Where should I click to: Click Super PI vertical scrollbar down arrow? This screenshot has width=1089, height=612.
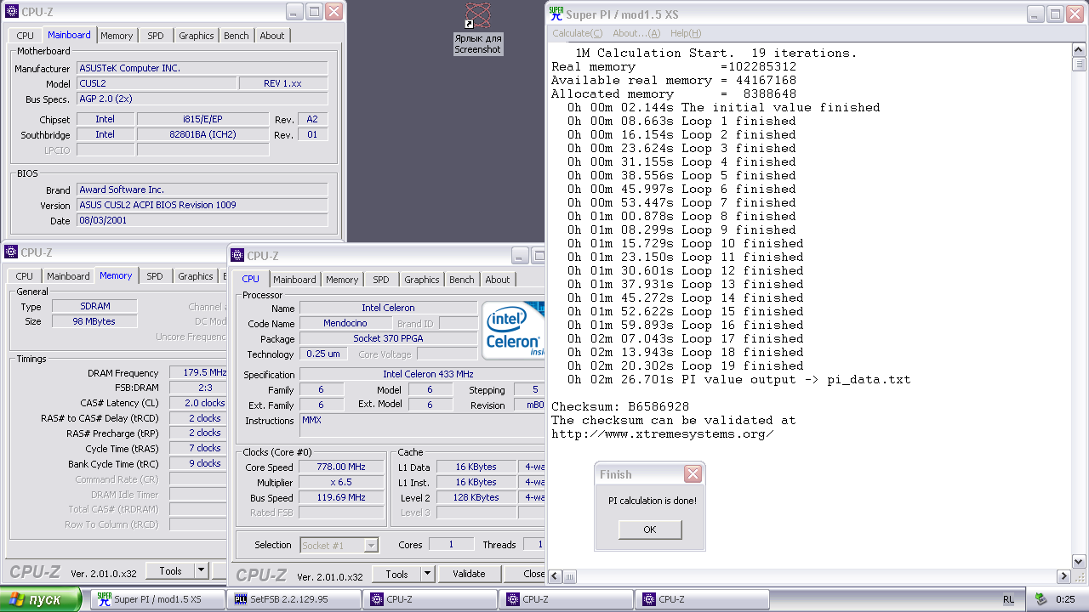pyautogui.click(x=1080, y=561)
